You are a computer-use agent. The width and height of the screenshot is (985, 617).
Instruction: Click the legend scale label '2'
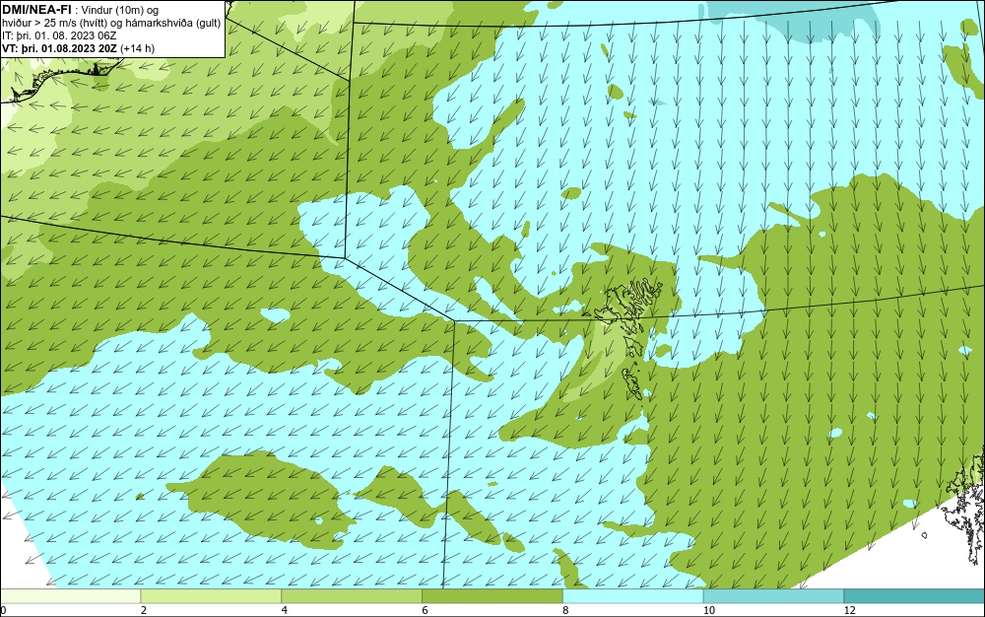pos(144,610)
